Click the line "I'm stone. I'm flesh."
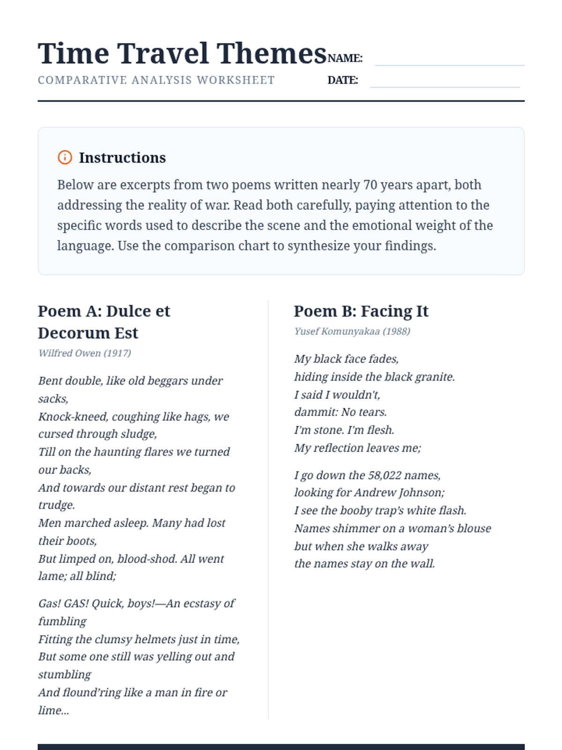562x750 pixels. pos(344,430)
